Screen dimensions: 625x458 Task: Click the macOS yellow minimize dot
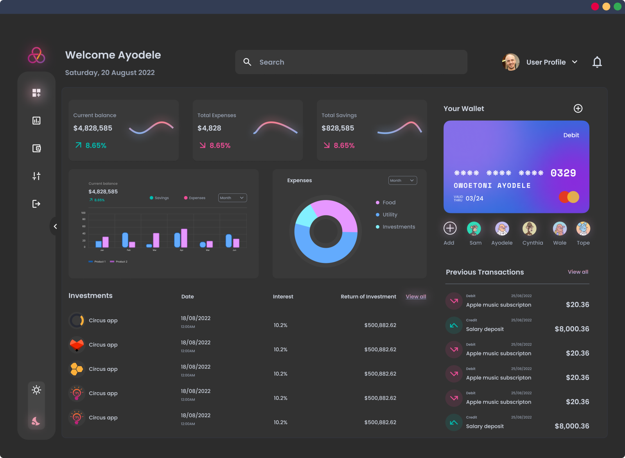[606, 6]
